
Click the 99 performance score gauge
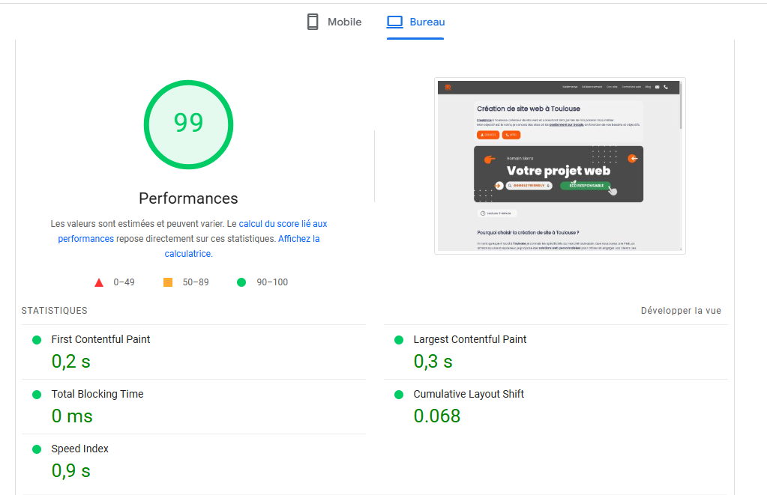pyautogui.click(x=188, y=122)
